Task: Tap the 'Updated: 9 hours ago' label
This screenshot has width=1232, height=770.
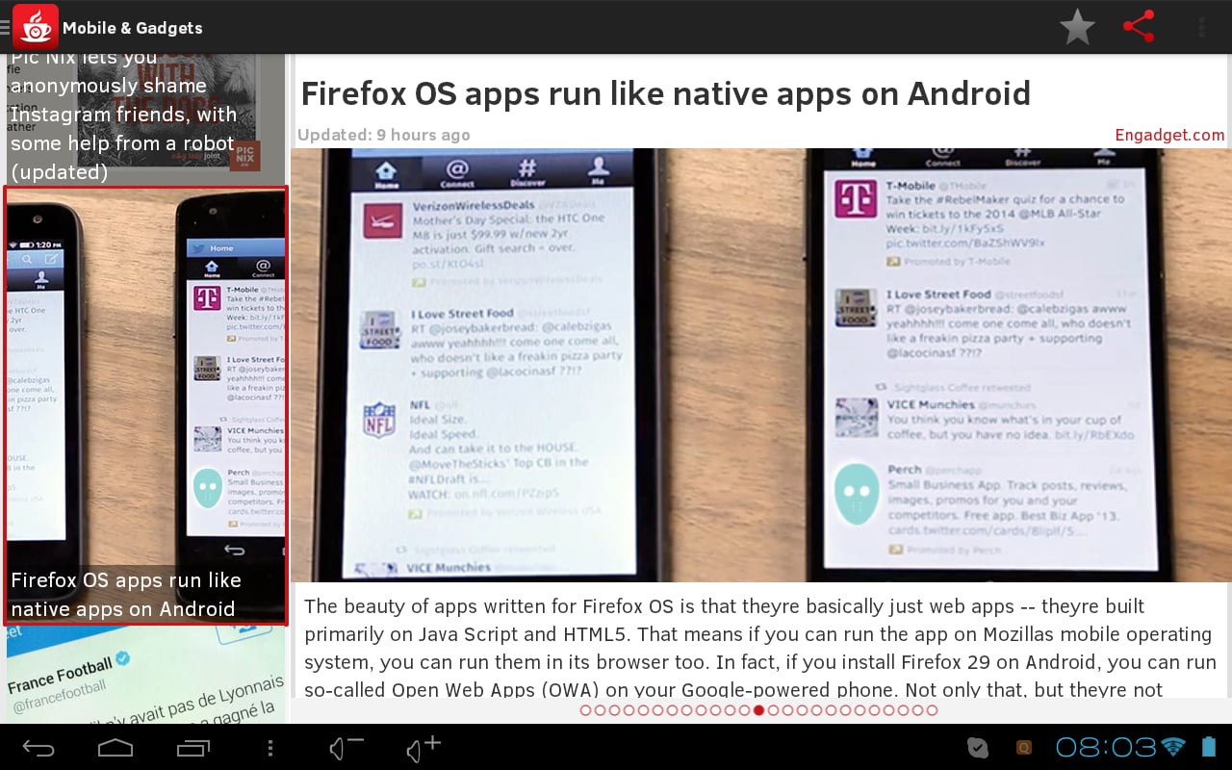Action: tap(384, 135)
